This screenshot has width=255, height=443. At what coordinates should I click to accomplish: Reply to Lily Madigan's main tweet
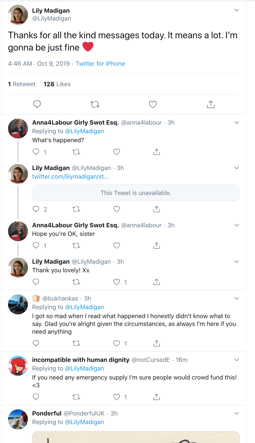point(37,104)
